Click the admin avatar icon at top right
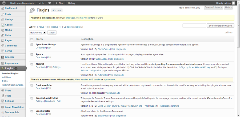This screenshot has height=117, width=240. point(233,3)
